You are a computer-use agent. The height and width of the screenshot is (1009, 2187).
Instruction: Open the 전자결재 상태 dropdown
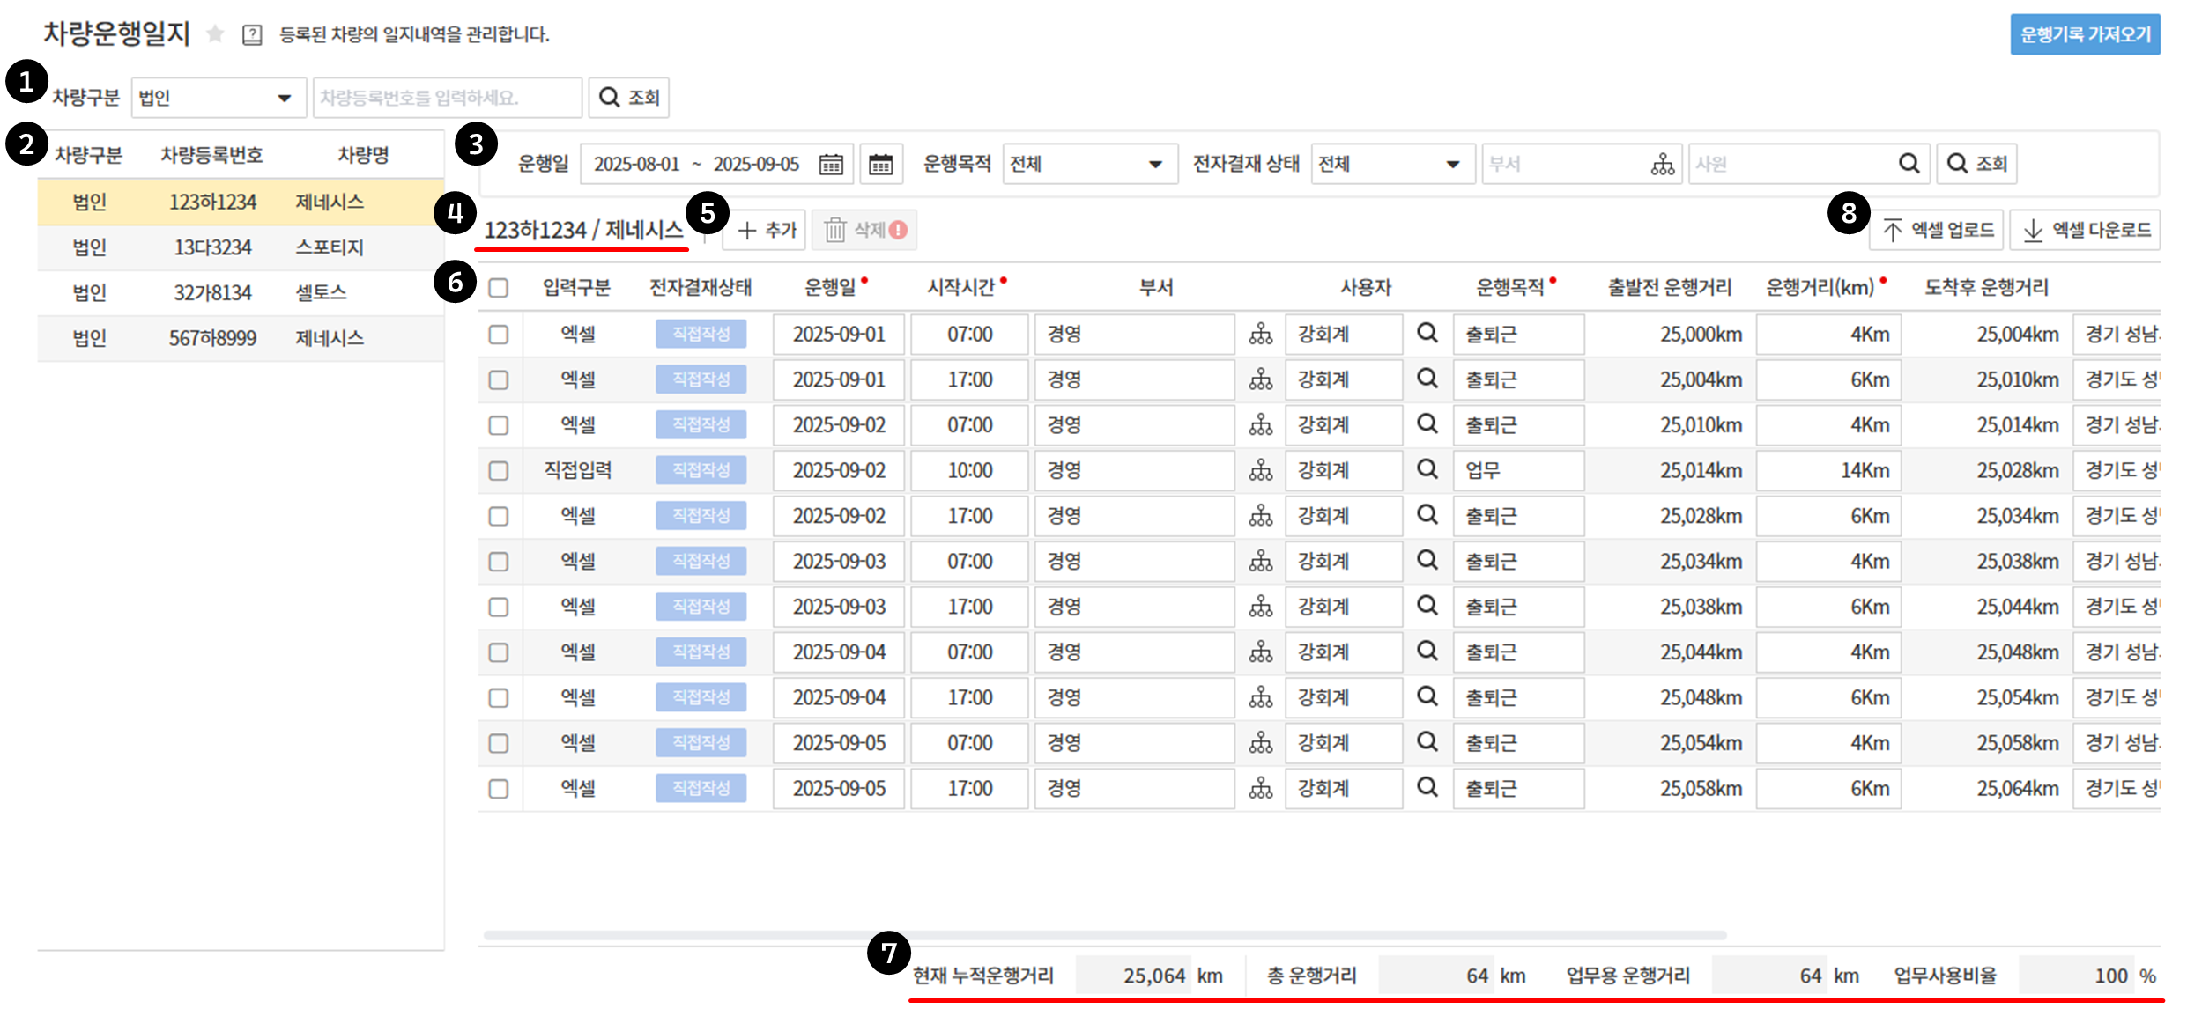click(x=1391, y=165)
